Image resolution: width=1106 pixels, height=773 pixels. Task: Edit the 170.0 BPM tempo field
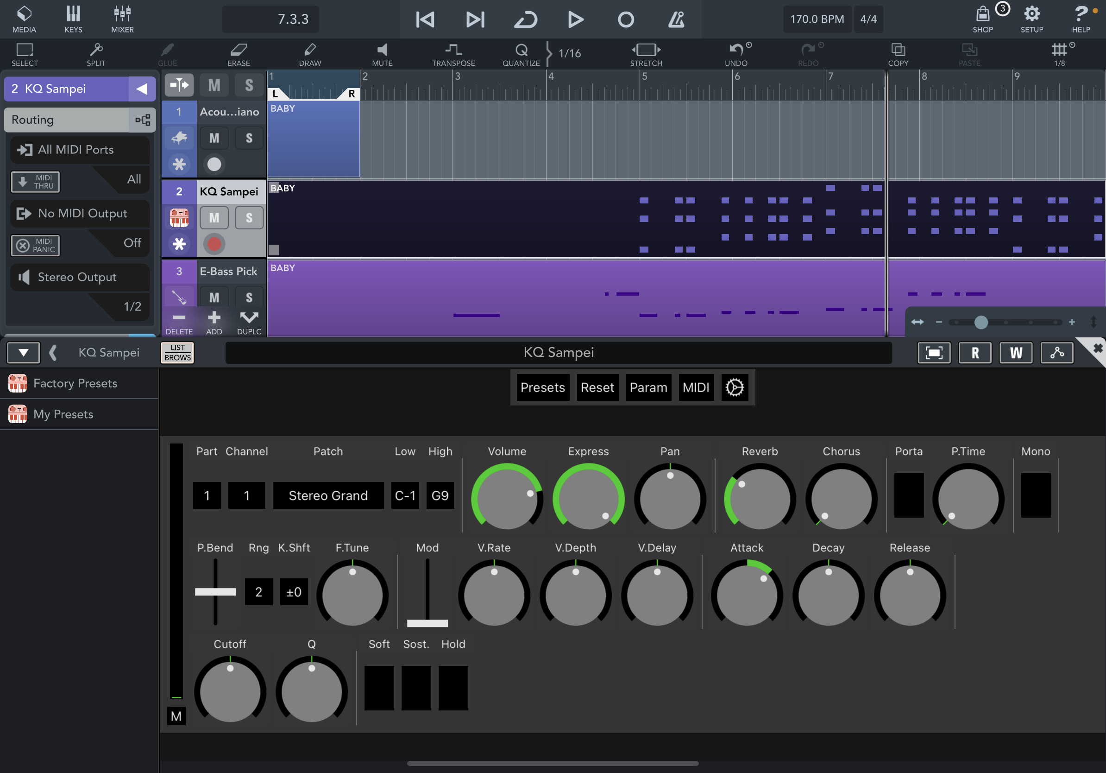(817, 19)
